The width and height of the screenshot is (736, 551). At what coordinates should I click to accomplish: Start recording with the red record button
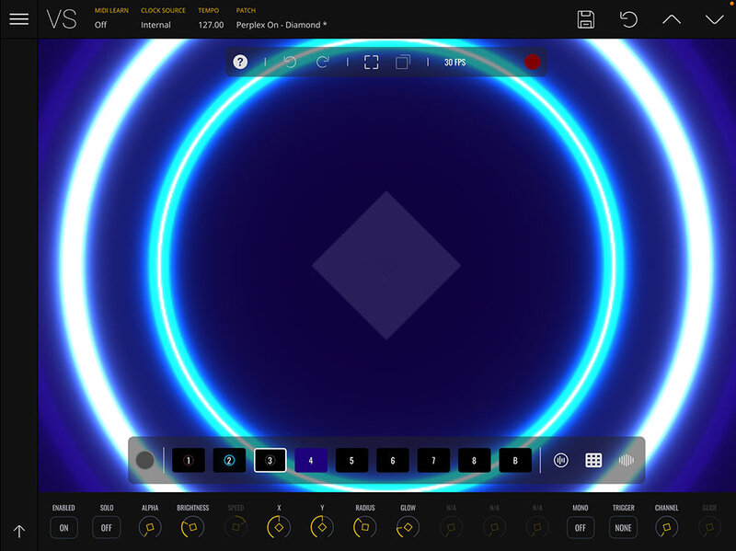click(x=532, y=62)
